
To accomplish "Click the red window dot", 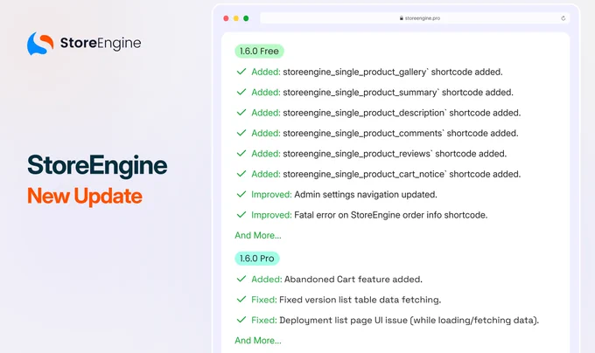I will (226, 18).
